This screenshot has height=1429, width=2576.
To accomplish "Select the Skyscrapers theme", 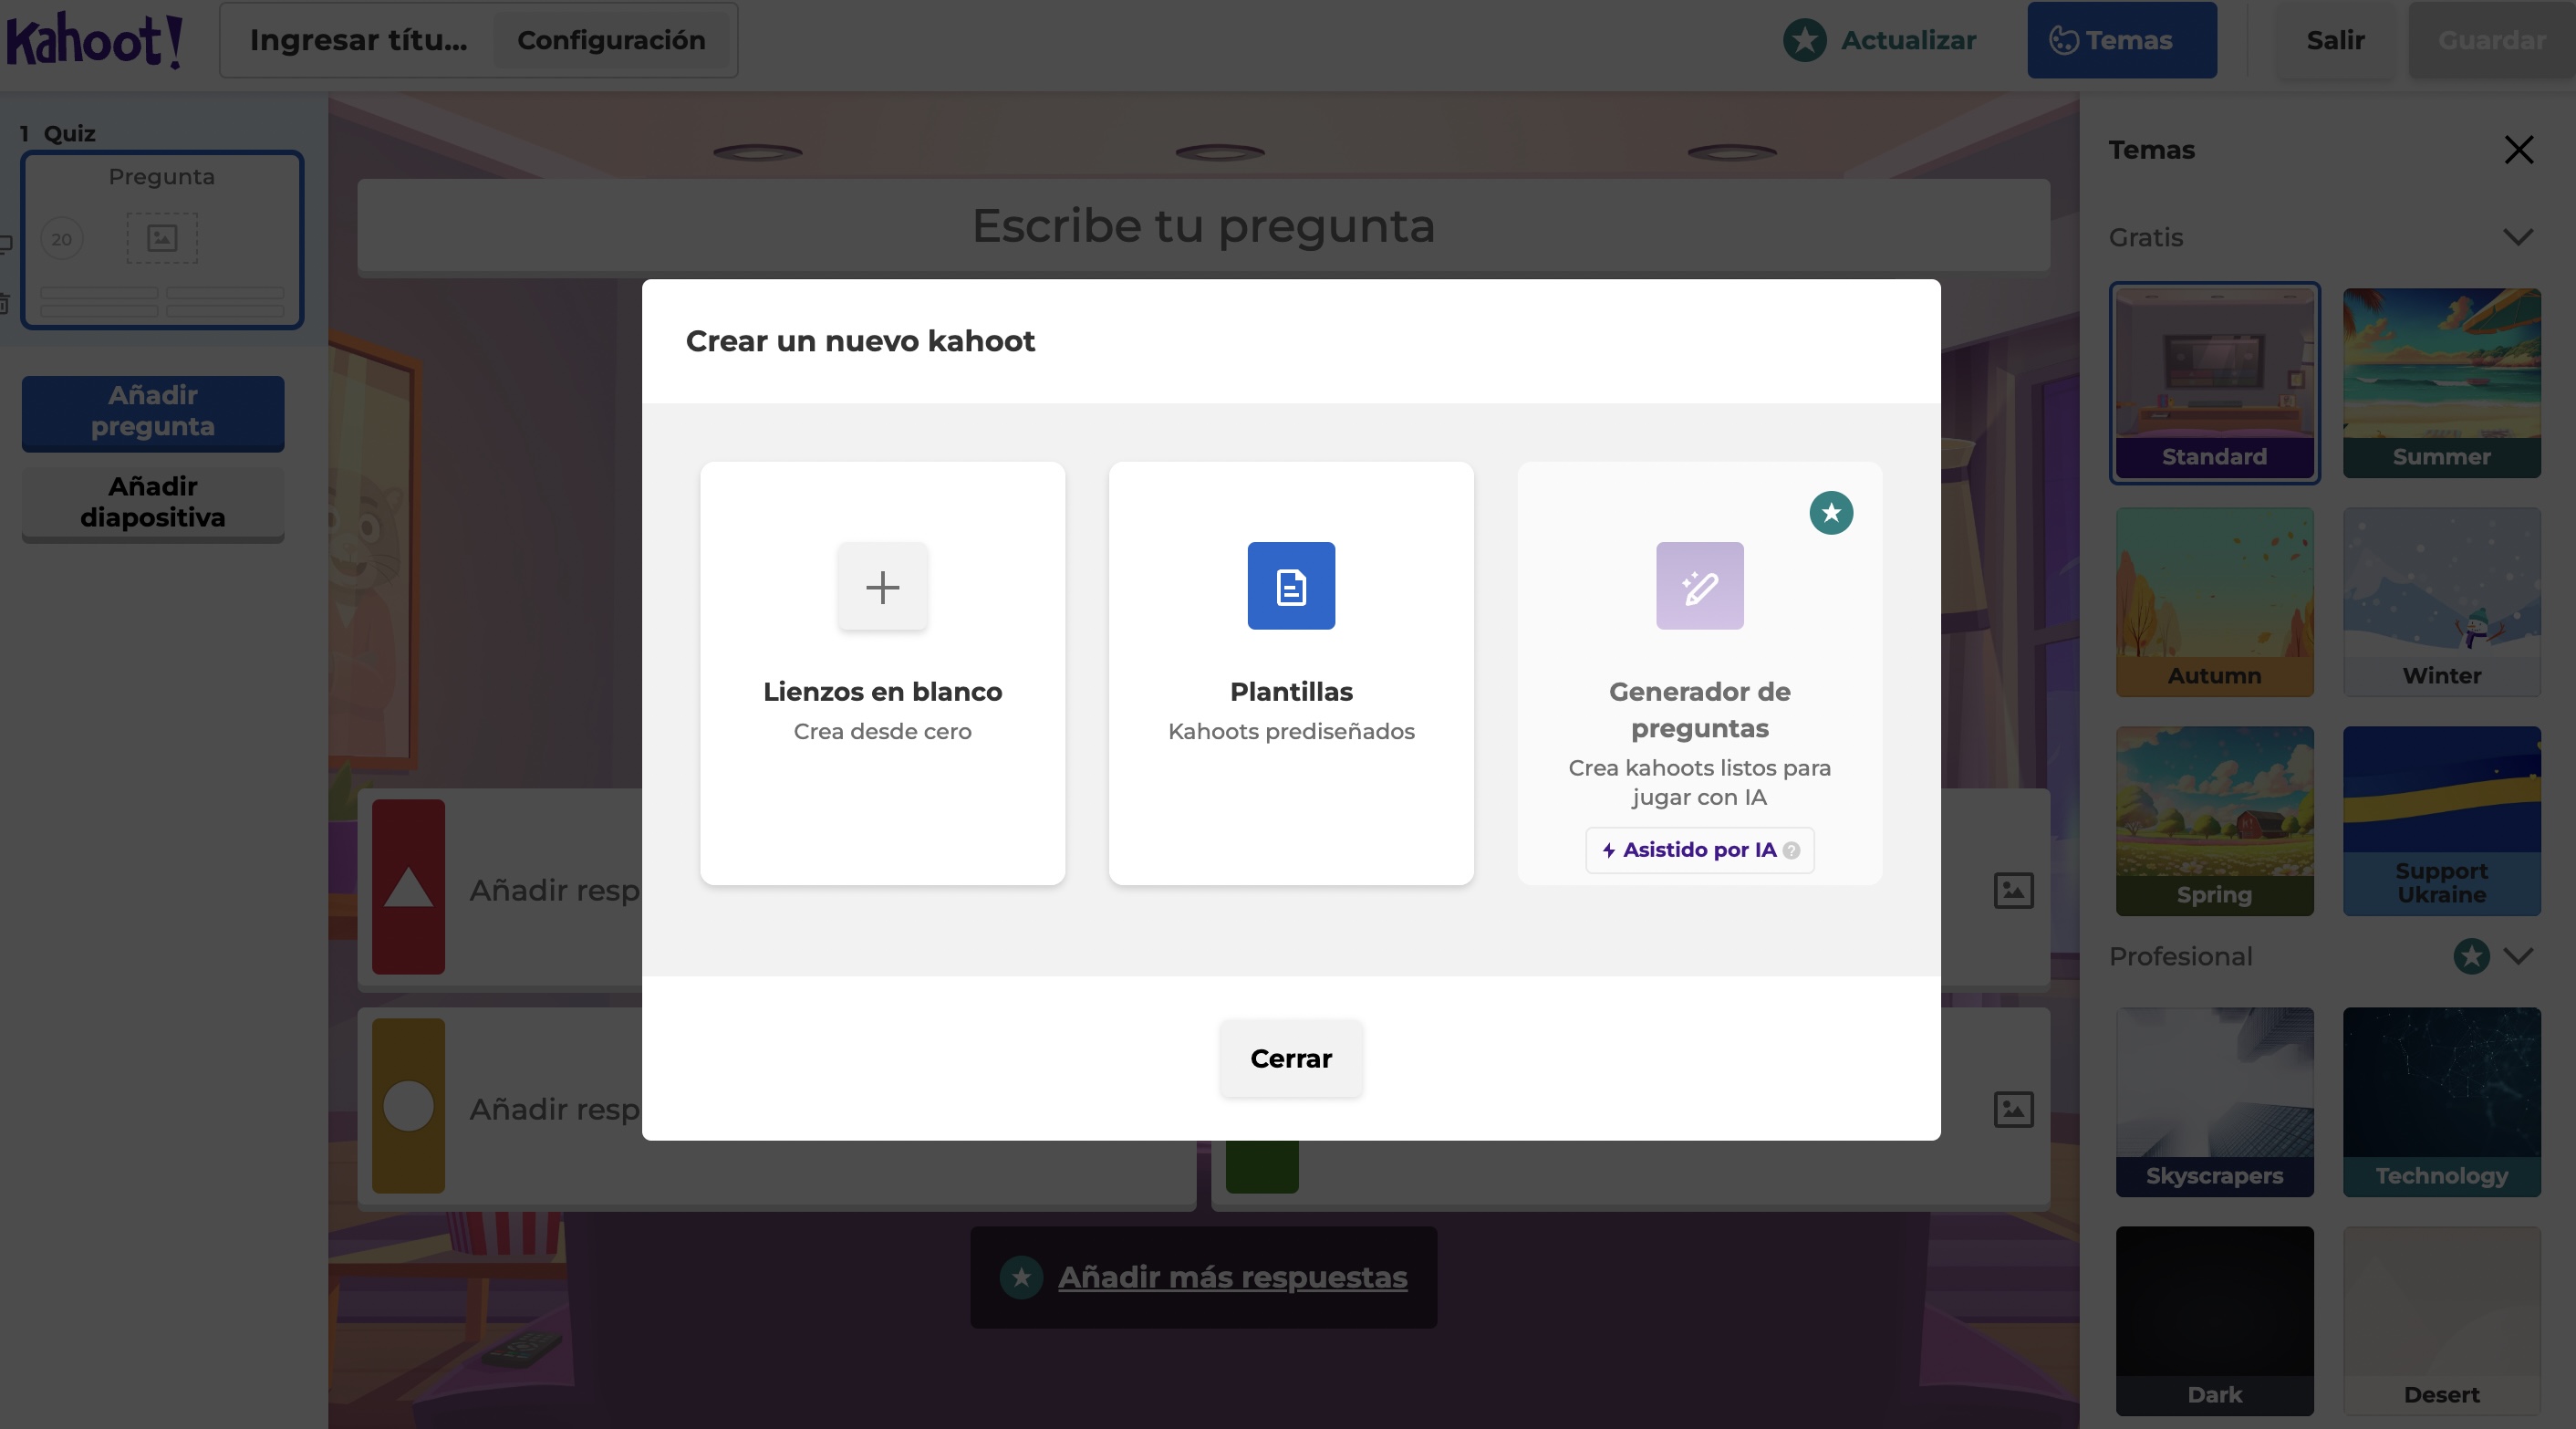I will tap(2214, 1101).
